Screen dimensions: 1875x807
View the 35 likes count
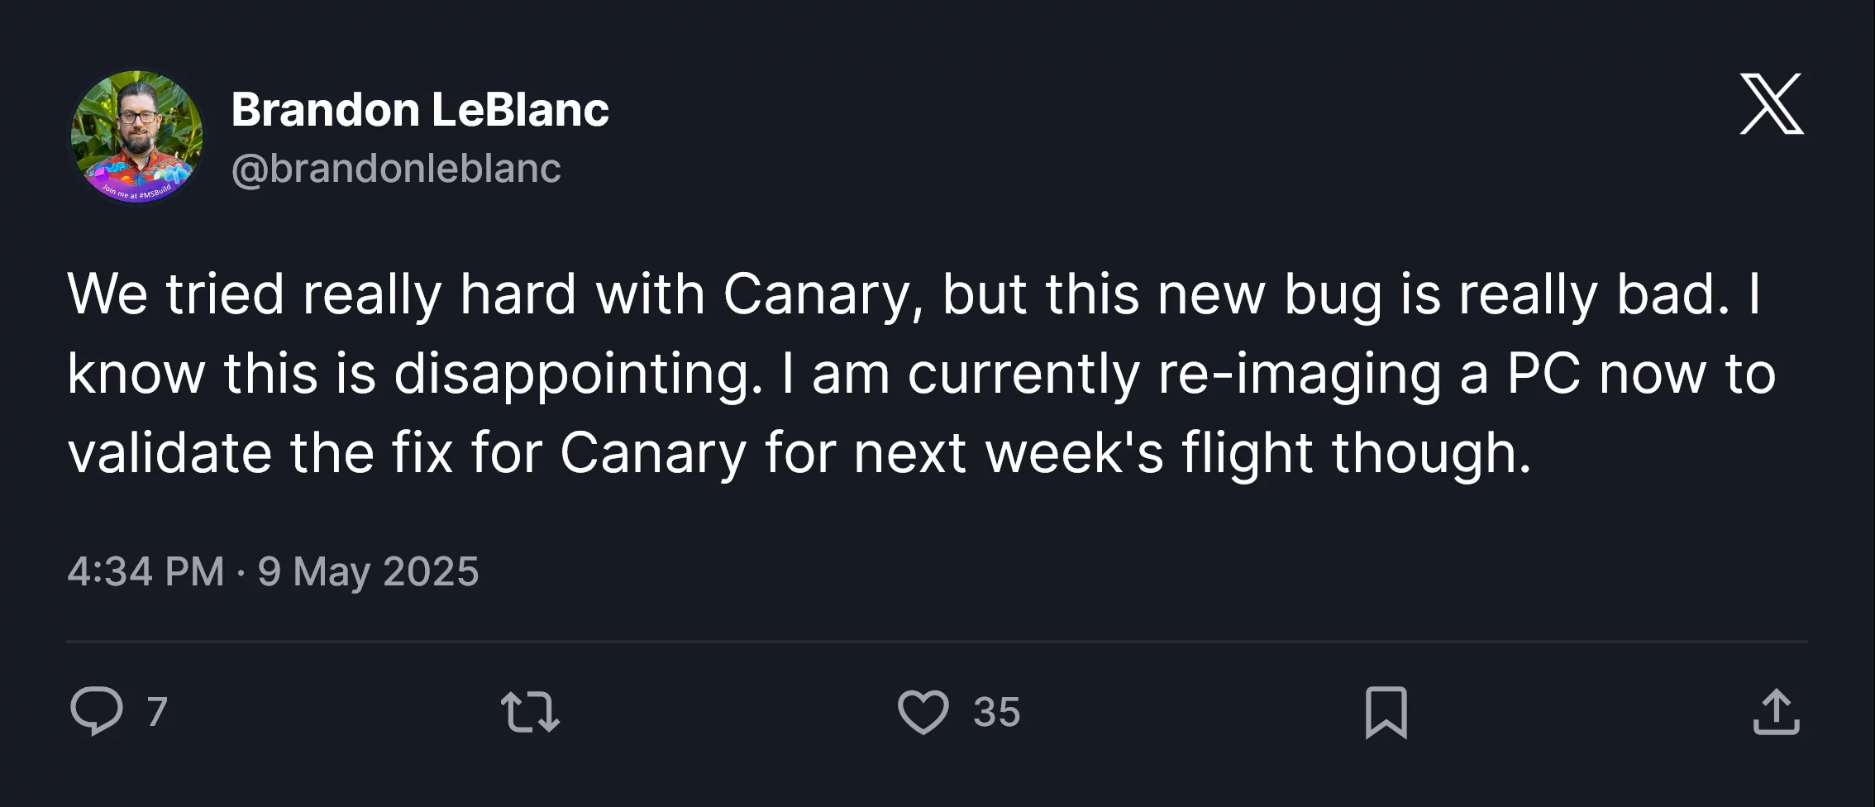pyautogui.click(x=997, y=712)
